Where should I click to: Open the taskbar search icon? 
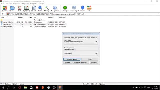click(x=8, y=88)
